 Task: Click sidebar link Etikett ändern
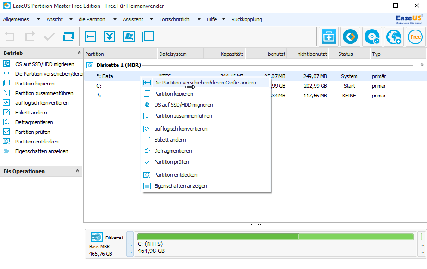click(31, 113)
